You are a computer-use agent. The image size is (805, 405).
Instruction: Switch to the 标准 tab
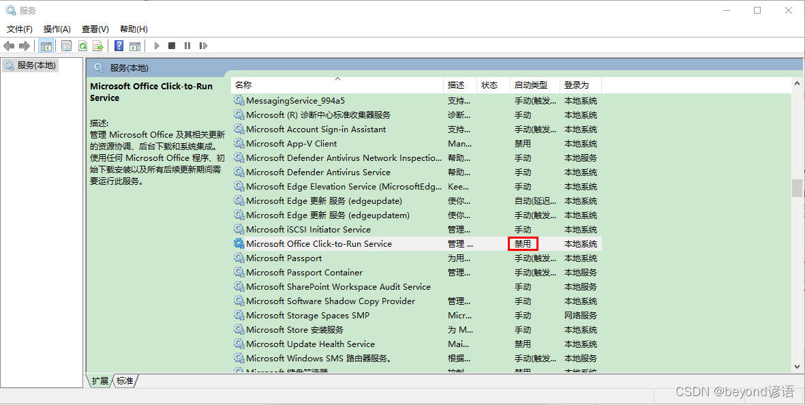(125, 380)
